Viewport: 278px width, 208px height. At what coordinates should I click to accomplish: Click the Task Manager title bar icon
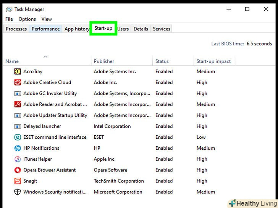pyautogui.click(x=9, y=10)
